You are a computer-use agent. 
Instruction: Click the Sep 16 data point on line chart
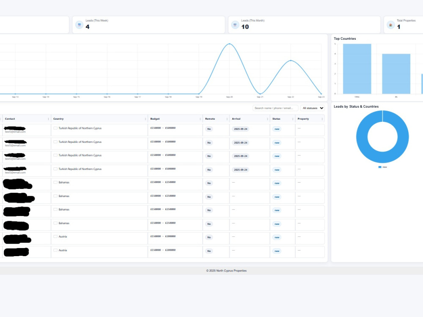coord(107,94)
